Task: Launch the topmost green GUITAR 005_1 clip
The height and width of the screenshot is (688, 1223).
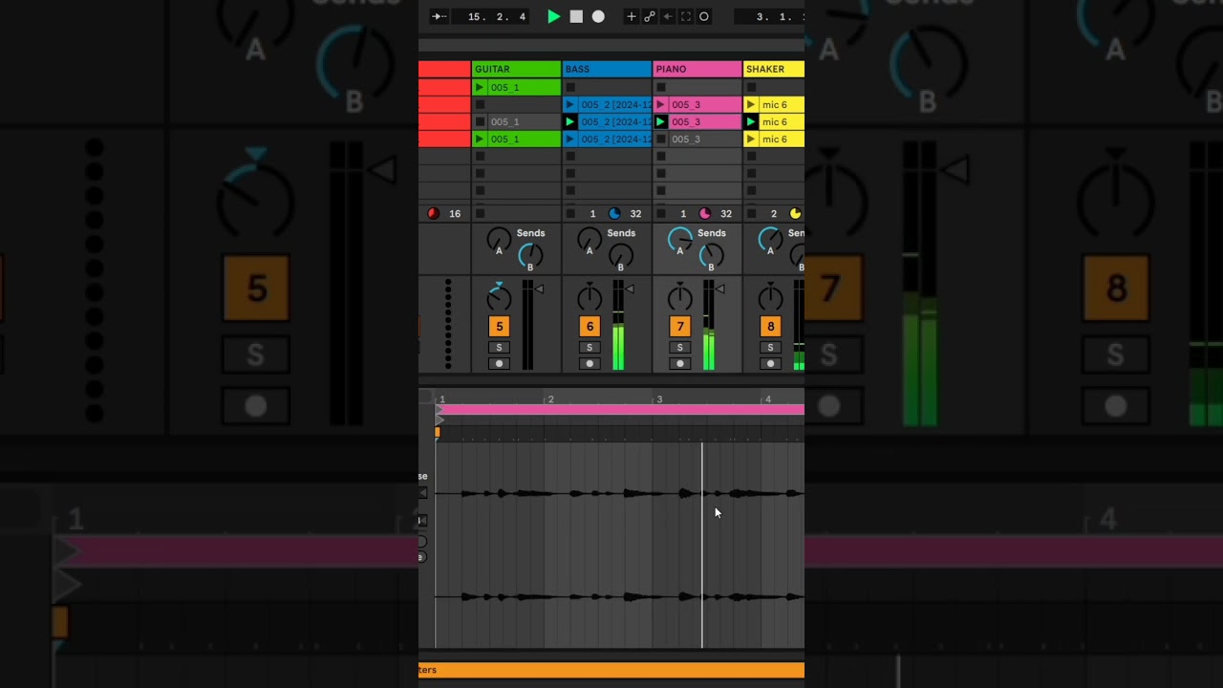Action: [480, 87]
